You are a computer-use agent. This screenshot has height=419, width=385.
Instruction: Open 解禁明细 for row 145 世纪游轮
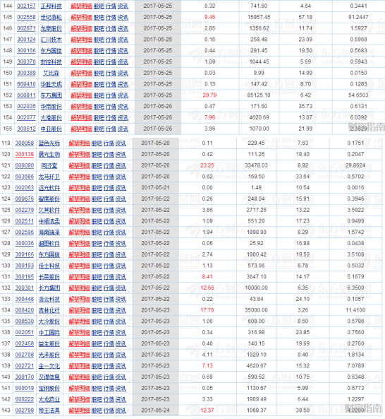click(x=81, y=18)
